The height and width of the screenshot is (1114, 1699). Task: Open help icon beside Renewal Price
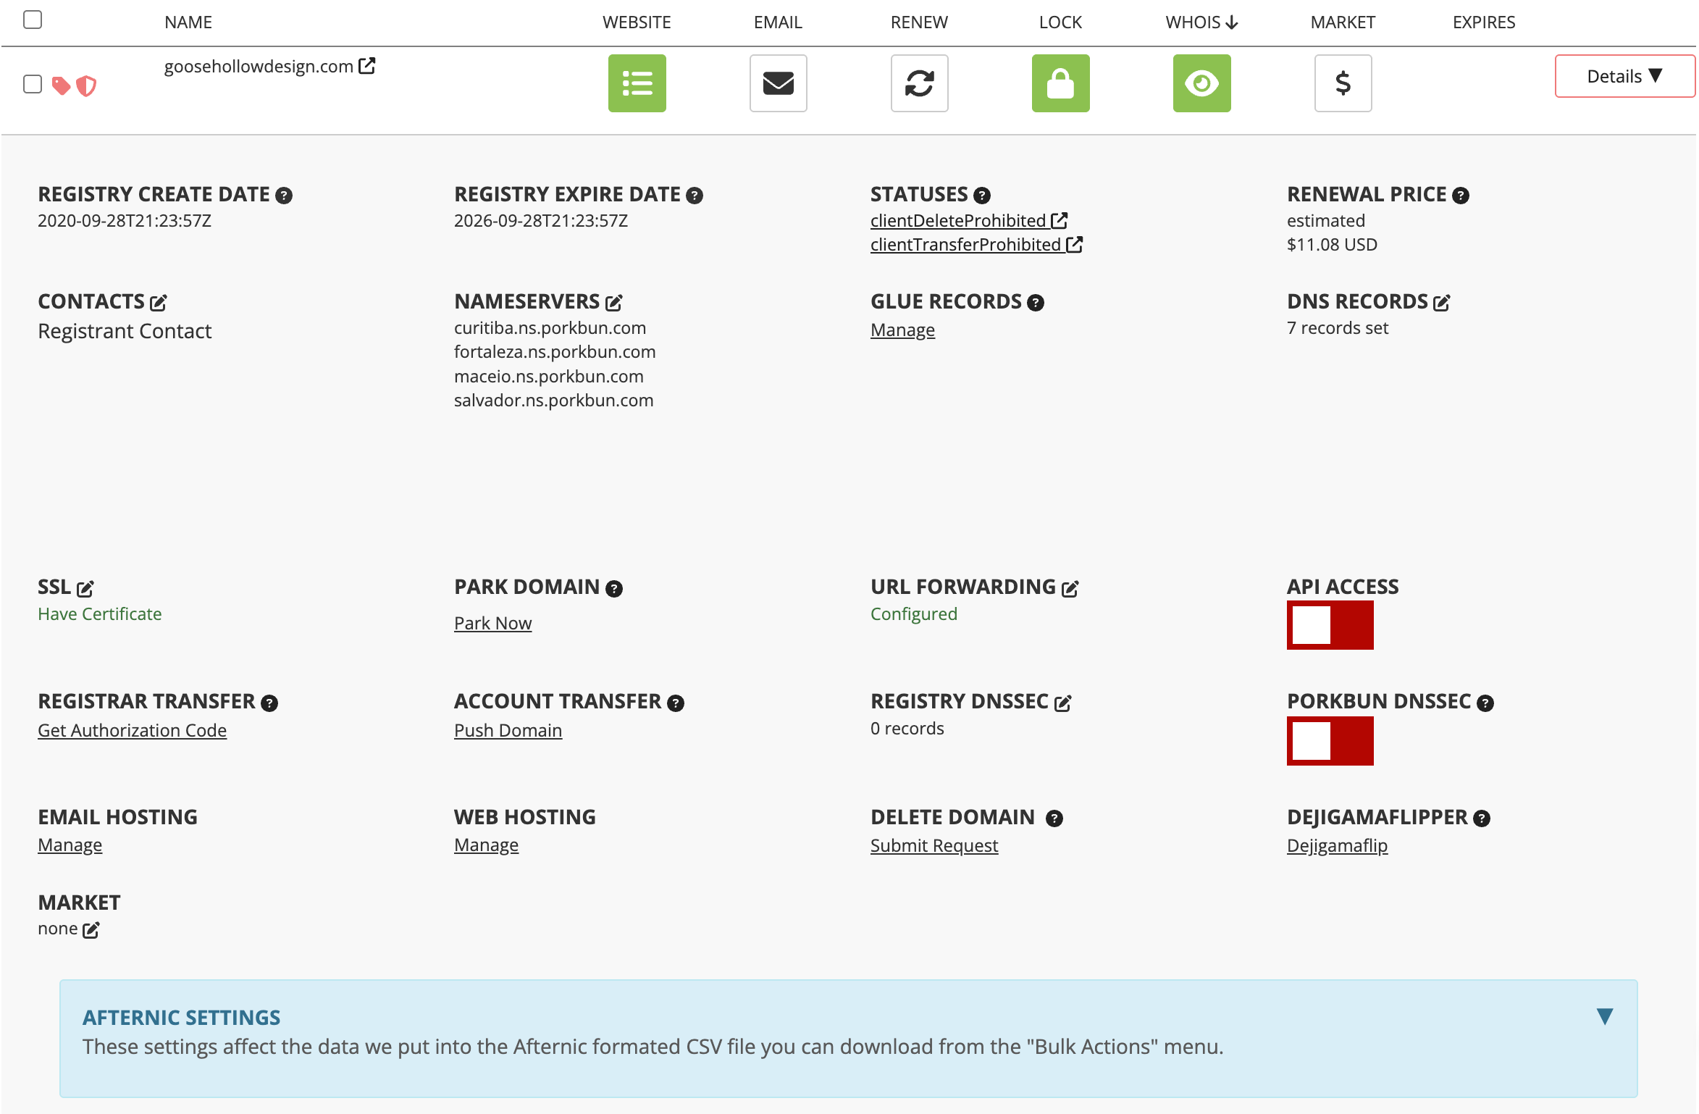[1461, 196]
